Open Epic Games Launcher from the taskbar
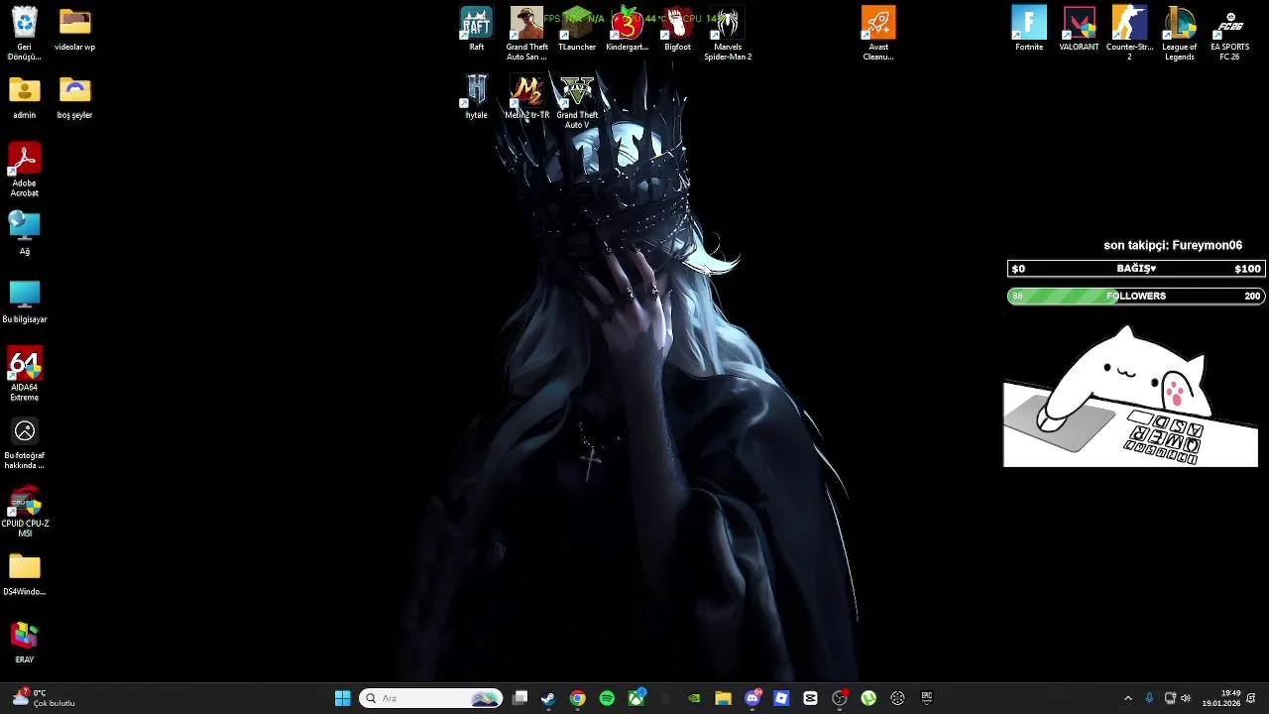Screen dimensions: 1269x714 927,698
